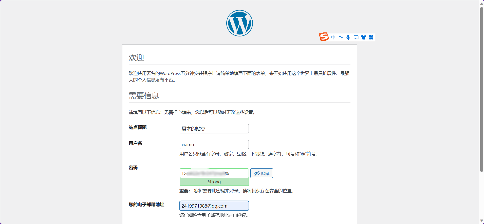Open Sogou toolbox grid icon
This screenshot has width=484, height=224.
click(371, 37)
